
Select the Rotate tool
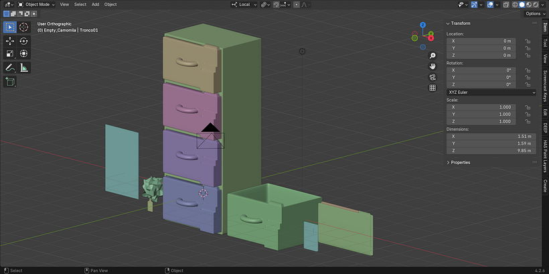24,41
